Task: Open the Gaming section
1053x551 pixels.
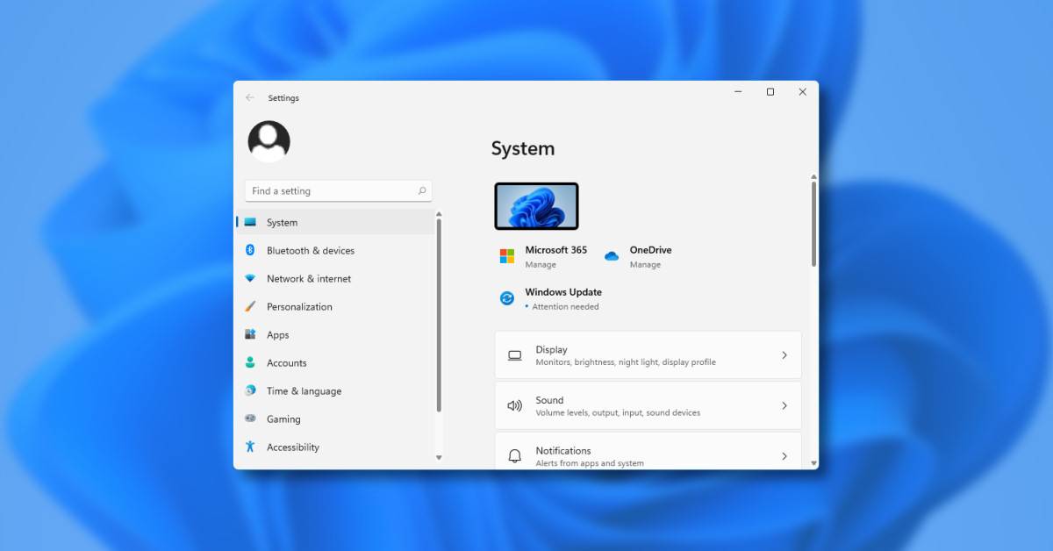Action: click(283, 419)
